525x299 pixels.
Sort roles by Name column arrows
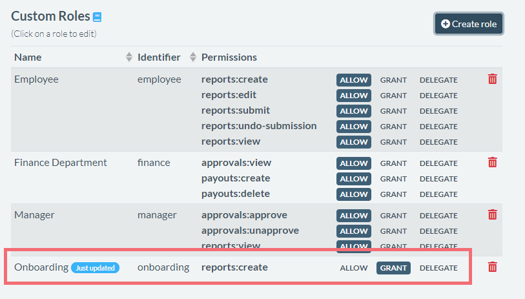point(129,57)
